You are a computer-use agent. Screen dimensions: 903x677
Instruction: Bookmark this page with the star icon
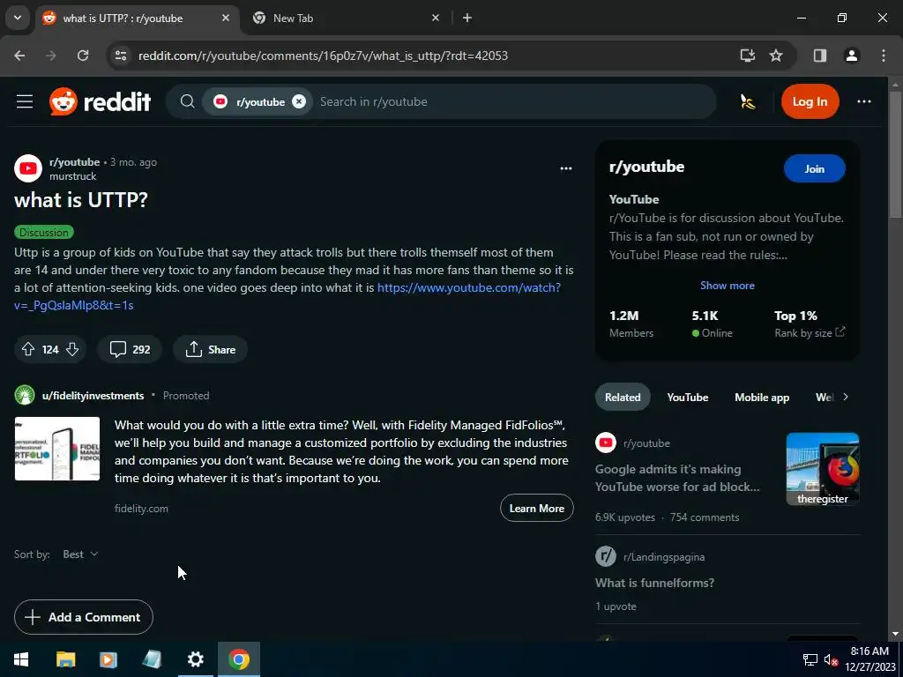(776, 56)
